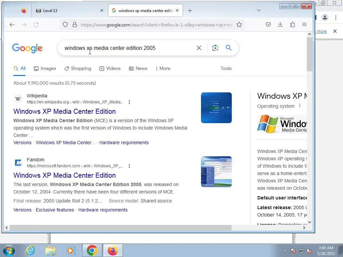Submit search with the magnifier icon

(x=228, y=48)
